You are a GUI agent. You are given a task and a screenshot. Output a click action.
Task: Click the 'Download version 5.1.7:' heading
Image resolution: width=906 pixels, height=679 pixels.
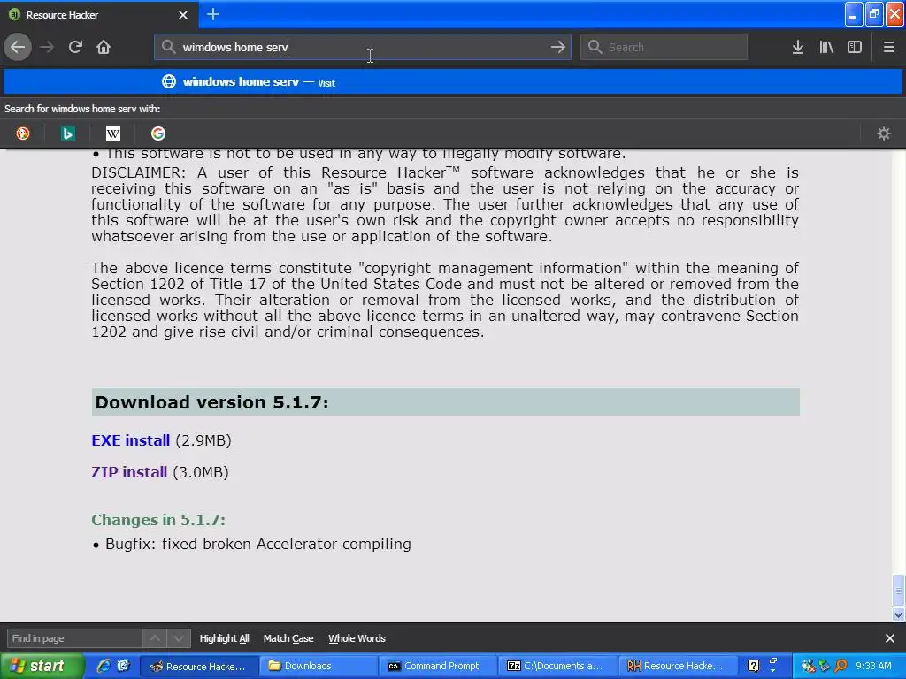pos(211,402)
